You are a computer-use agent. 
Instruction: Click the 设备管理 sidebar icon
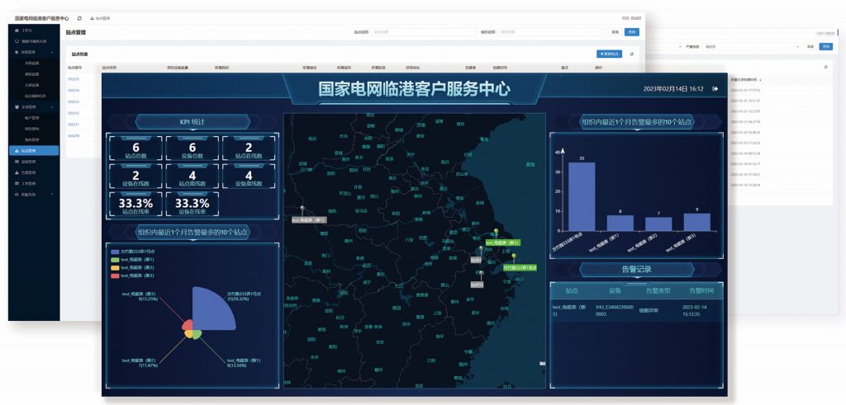pos(17,162)
